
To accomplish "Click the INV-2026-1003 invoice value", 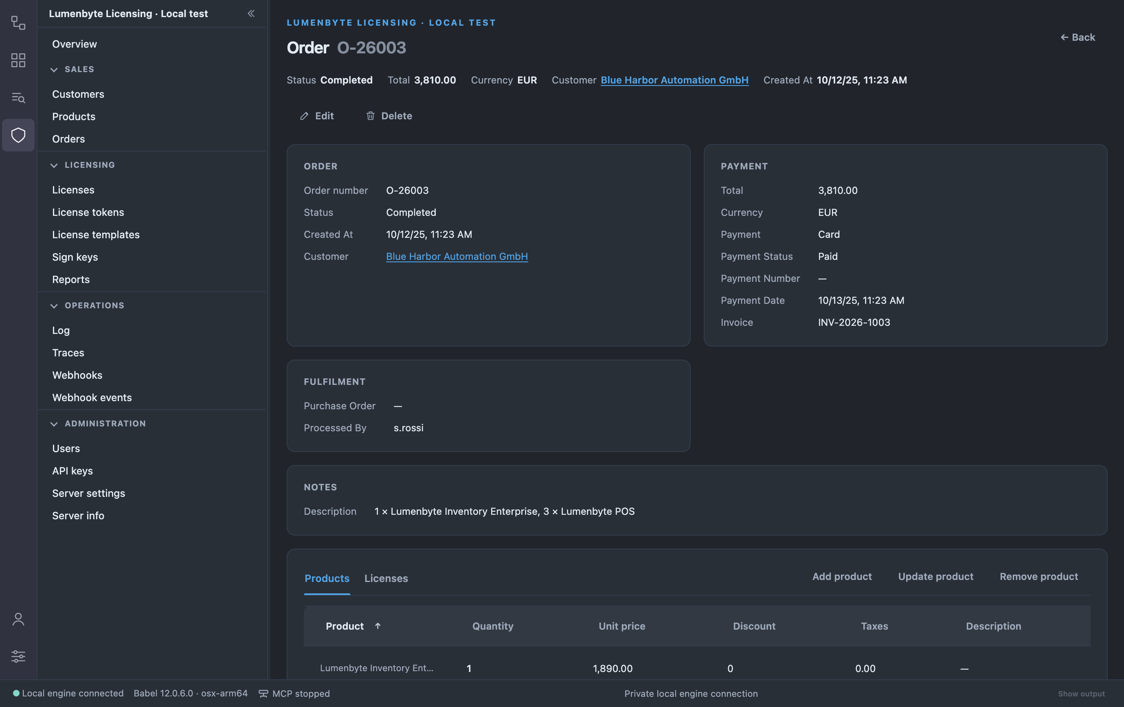I will (x=854, y=322).
